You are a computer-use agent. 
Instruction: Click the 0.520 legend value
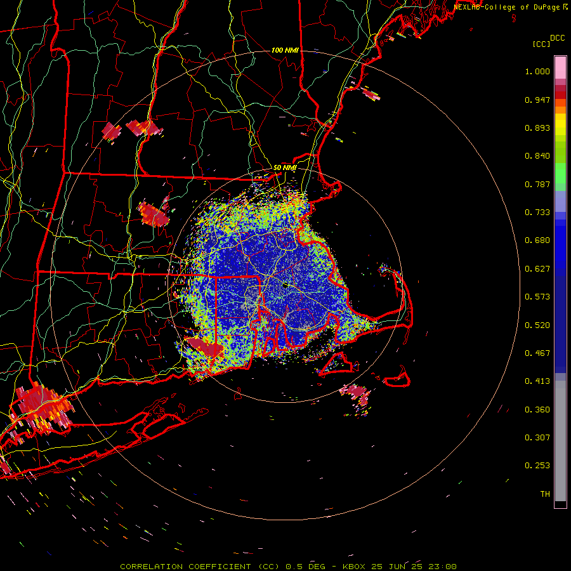coord(537,325)
